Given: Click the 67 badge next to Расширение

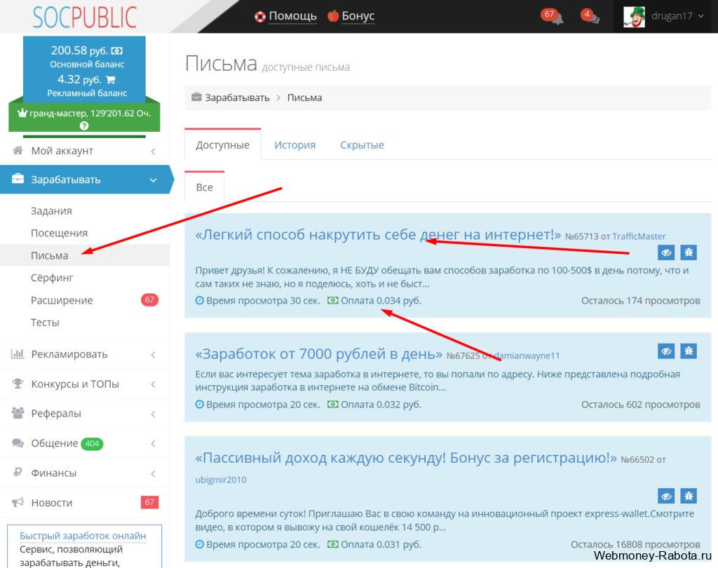Looking at the screenshot, I should point(150,299).
